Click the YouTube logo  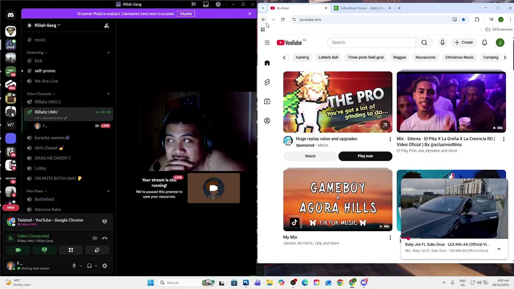(289, 43)
